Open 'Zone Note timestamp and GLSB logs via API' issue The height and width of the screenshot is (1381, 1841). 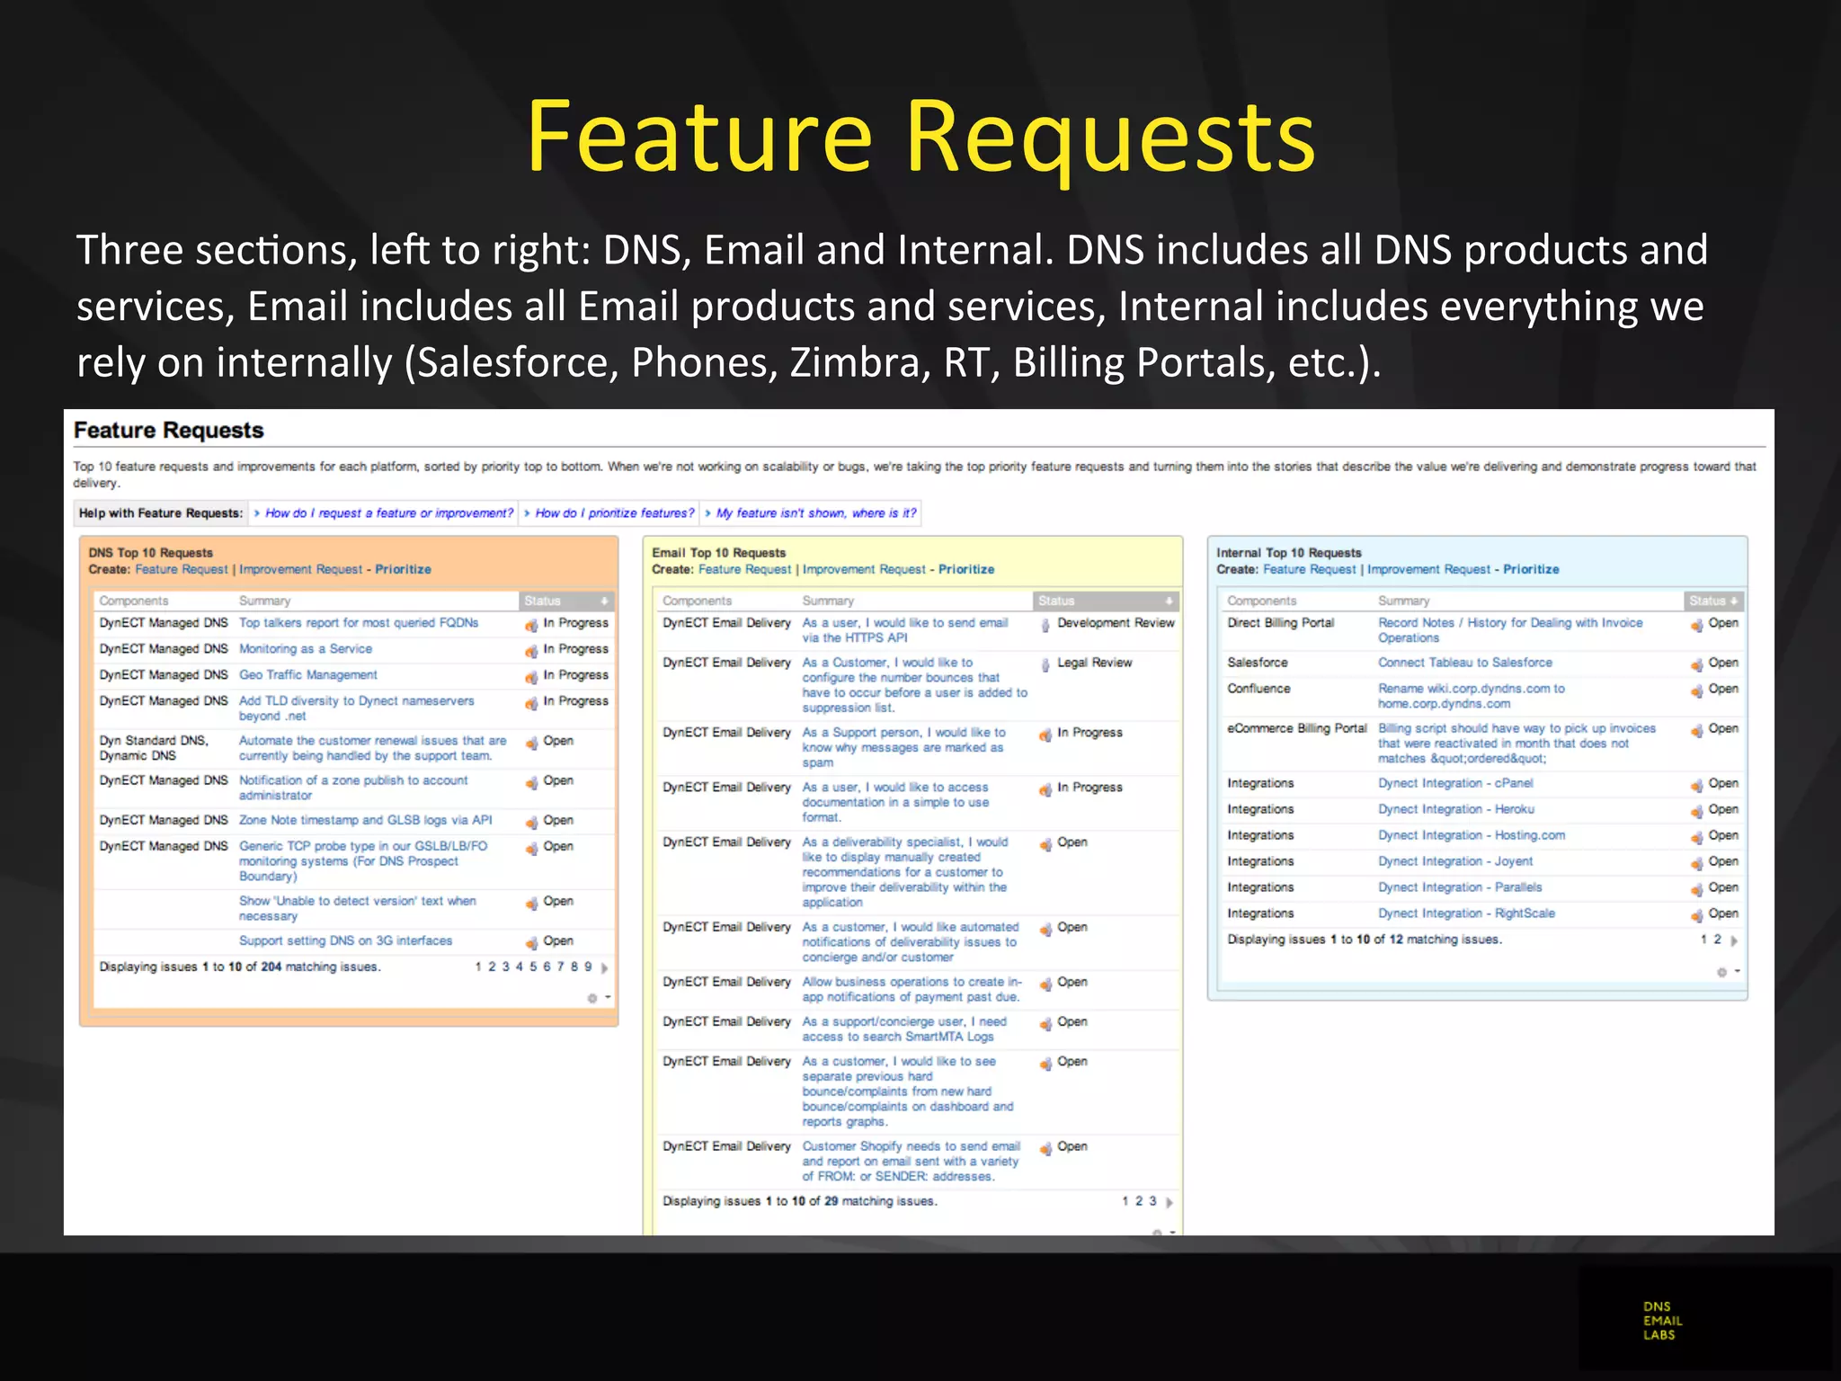pyautogui.click(x=366, y=821)
